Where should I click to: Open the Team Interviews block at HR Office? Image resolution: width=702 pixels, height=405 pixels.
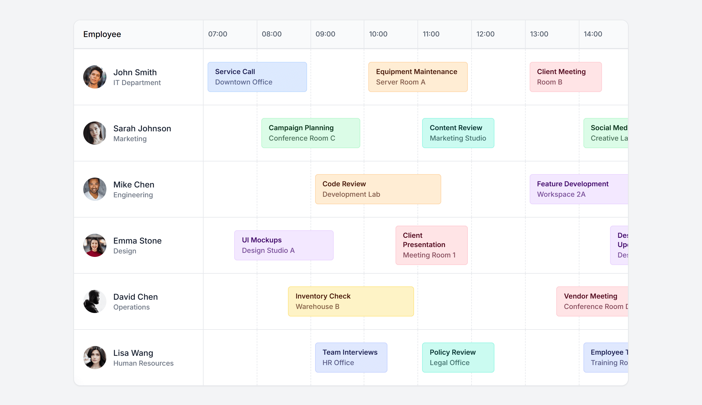[x=351, y=357]
